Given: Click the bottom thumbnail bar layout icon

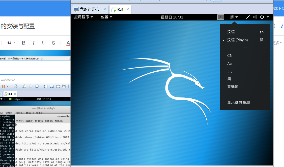Looking at the screenshot, I should click(52, 87).
